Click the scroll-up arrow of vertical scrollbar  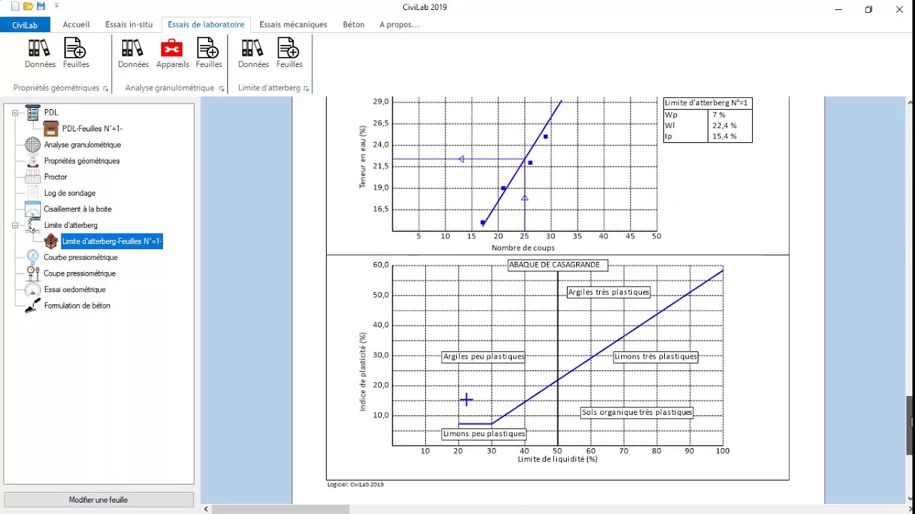[910, 103]
